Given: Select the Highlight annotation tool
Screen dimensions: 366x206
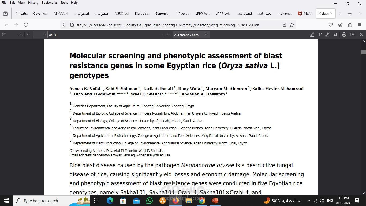Looking at the screenshot, I should 312,35.
